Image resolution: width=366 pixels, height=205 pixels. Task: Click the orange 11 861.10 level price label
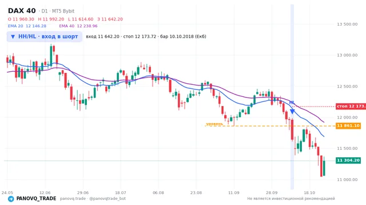348,126
